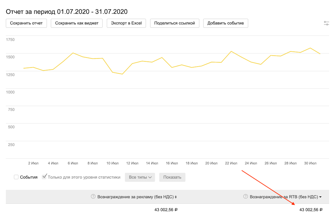Open the Добавить событие dialog
This screenshot has height=216, width=333.
pyautogui.click(x=226, y=23)
